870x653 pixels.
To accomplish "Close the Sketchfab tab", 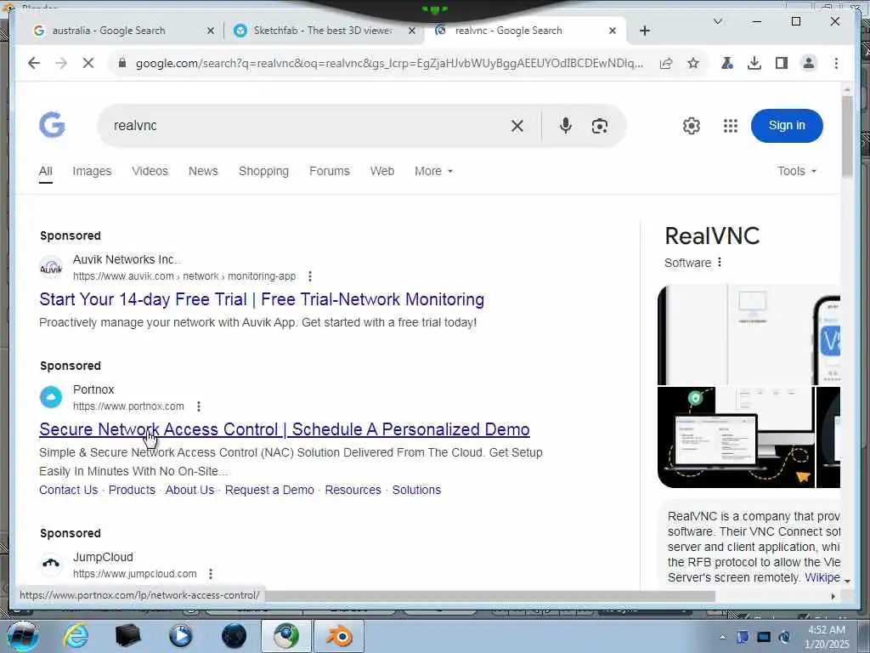I will click(x=412, y=31).
